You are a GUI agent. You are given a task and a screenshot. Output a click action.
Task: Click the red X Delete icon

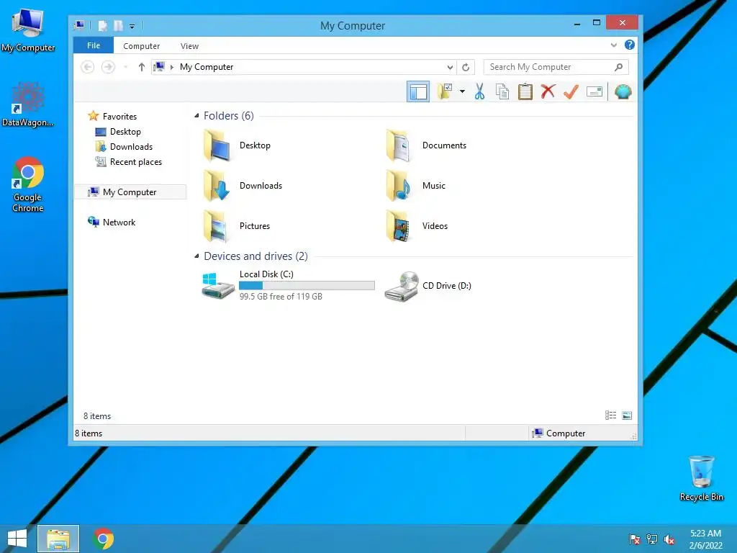548,91
